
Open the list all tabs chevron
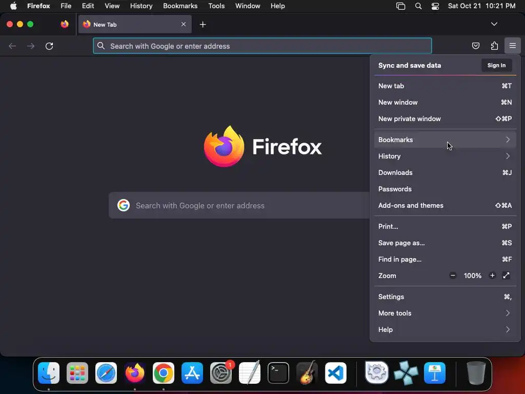pos(494,24)
